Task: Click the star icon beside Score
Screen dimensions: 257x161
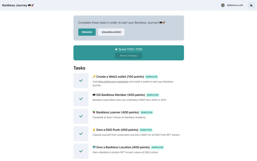Action: pyautogui.click(x=116, y=49)
